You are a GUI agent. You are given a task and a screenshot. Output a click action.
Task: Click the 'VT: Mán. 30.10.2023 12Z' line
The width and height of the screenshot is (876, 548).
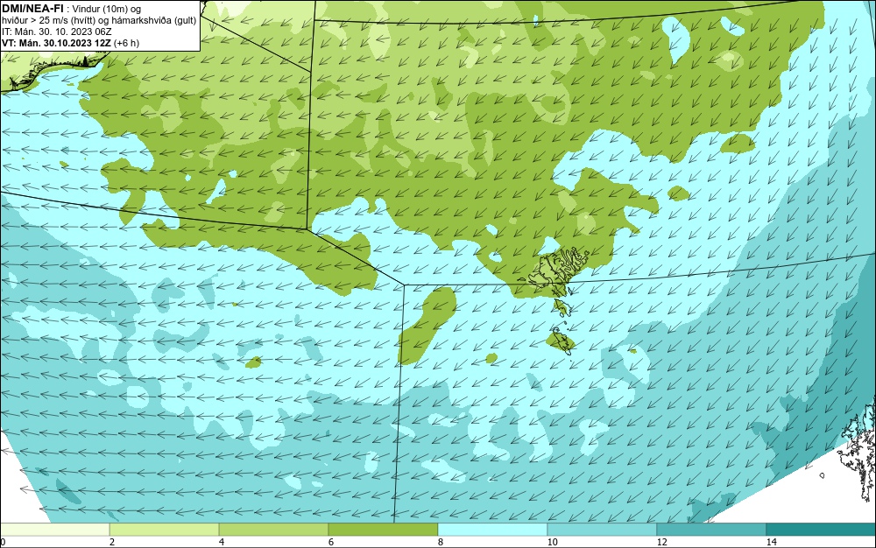[56, 42]
